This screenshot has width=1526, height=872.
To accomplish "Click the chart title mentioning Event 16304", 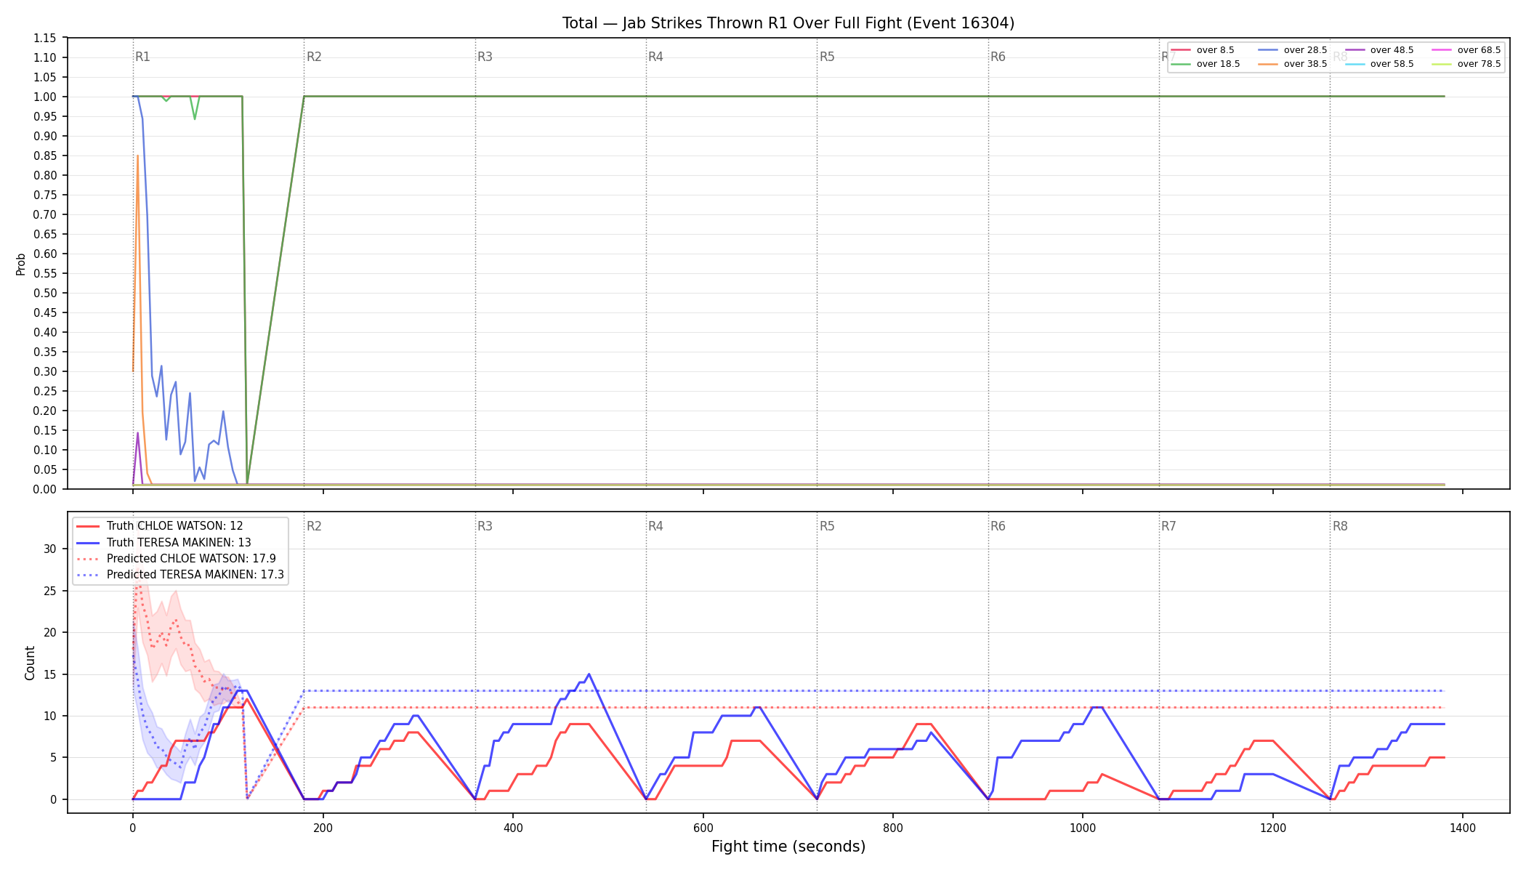I will click(788, 23).
